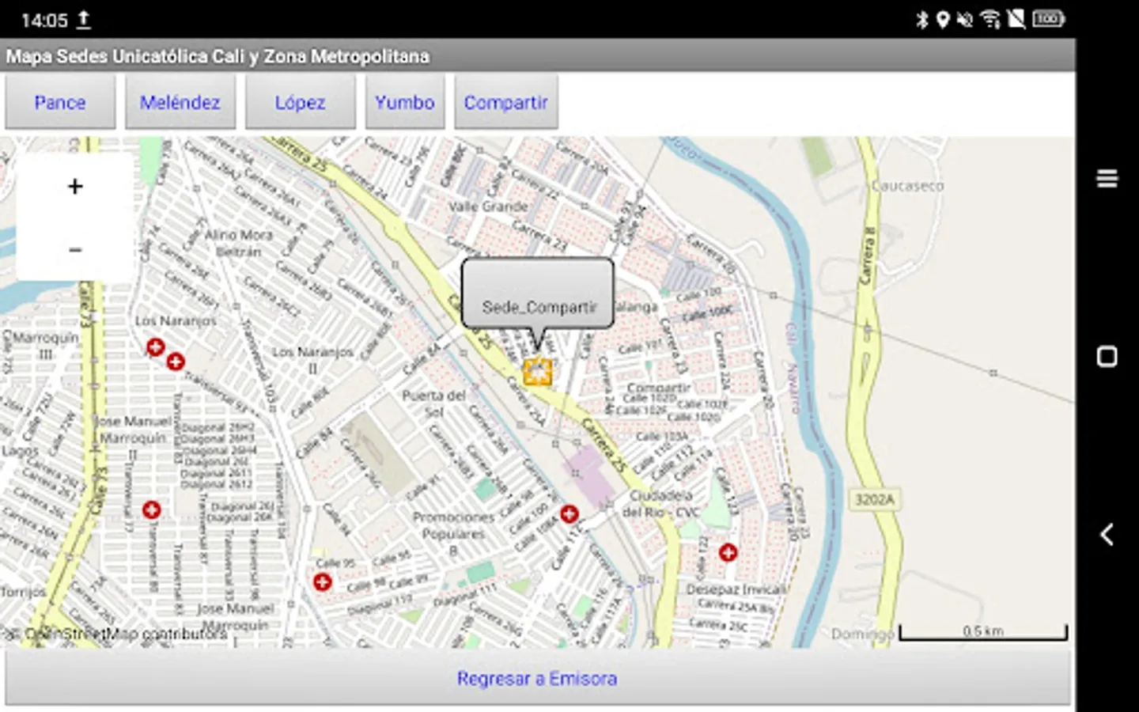This screenshot has height=712, width=1139.
Task: Zoom in the map with plus
Action: coord(75,187)
